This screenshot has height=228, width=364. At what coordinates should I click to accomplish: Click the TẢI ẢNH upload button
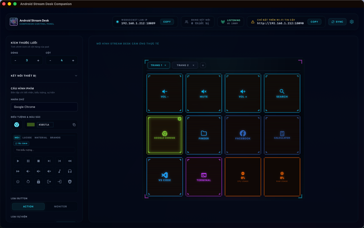(x=21, y=143)
